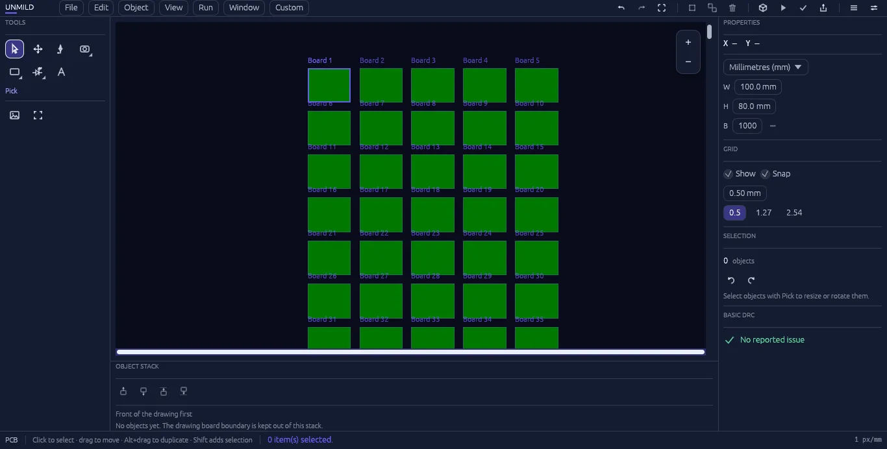Open the Custom menu
887x449 pixels.
(289, 8)
